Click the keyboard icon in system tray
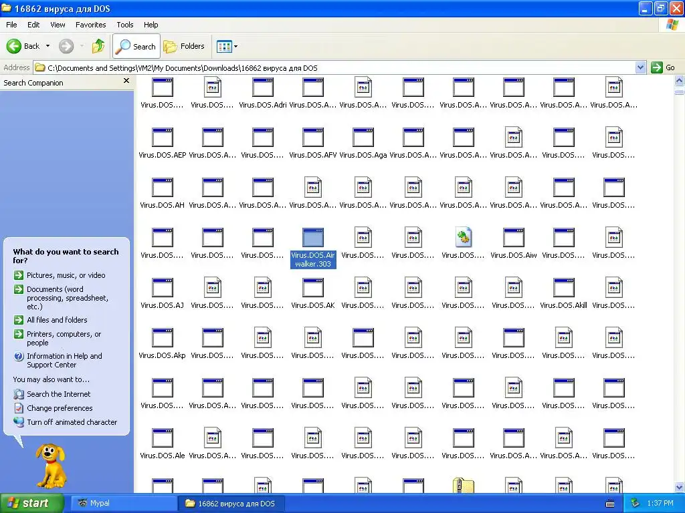This screenshot has width=685, height=513. click(x=610, y=504)
